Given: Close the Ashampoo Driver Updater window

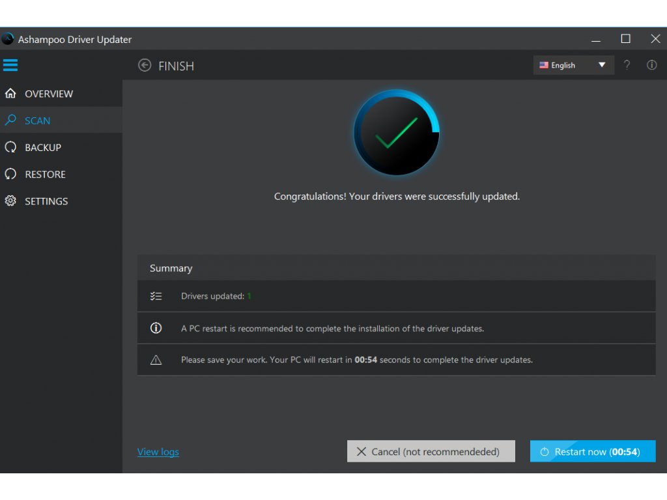Looking at the screenshot, I should click(x=655, y=39).
